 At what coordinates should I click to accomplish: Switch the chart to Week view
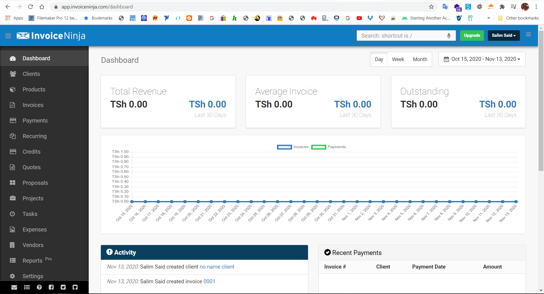398,59
